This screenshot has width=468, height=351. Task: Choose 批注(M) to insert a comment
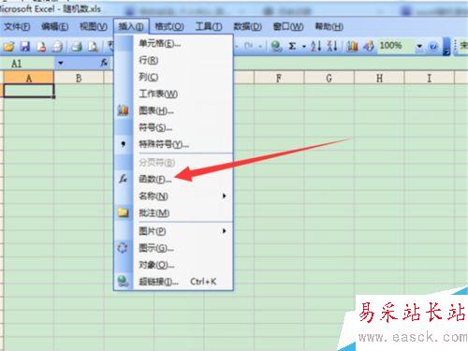(x=183, y=213)
